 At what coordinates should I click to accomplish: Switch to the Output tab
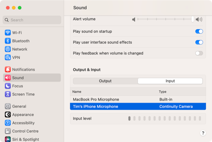(x=105, y=81)
